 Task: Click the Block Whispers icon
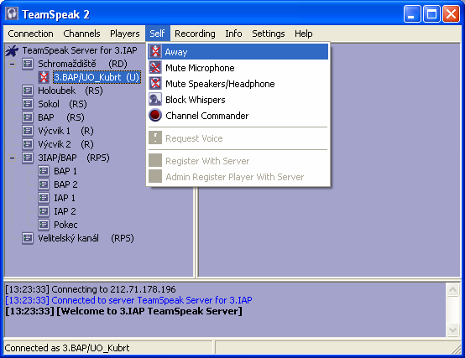(x=155, y=100)
